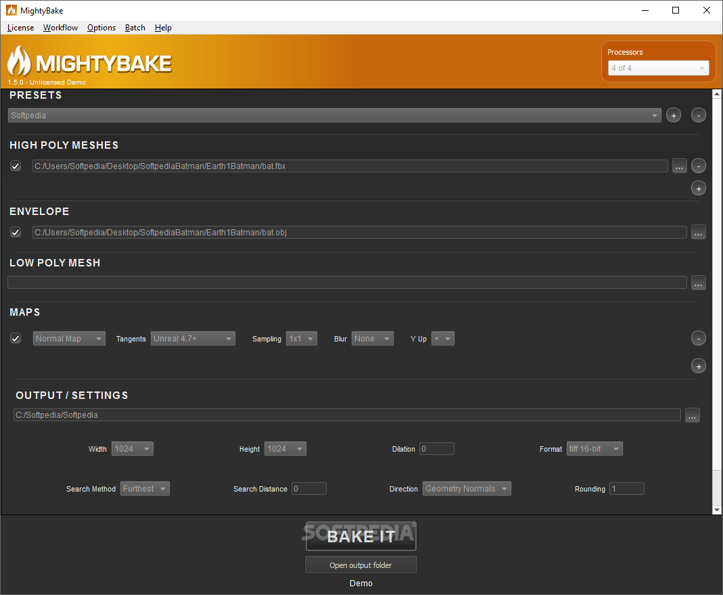Click the vertical scrollbar thumb
Viewport: 723px width, 595px height.
click(x=716, y=285)
